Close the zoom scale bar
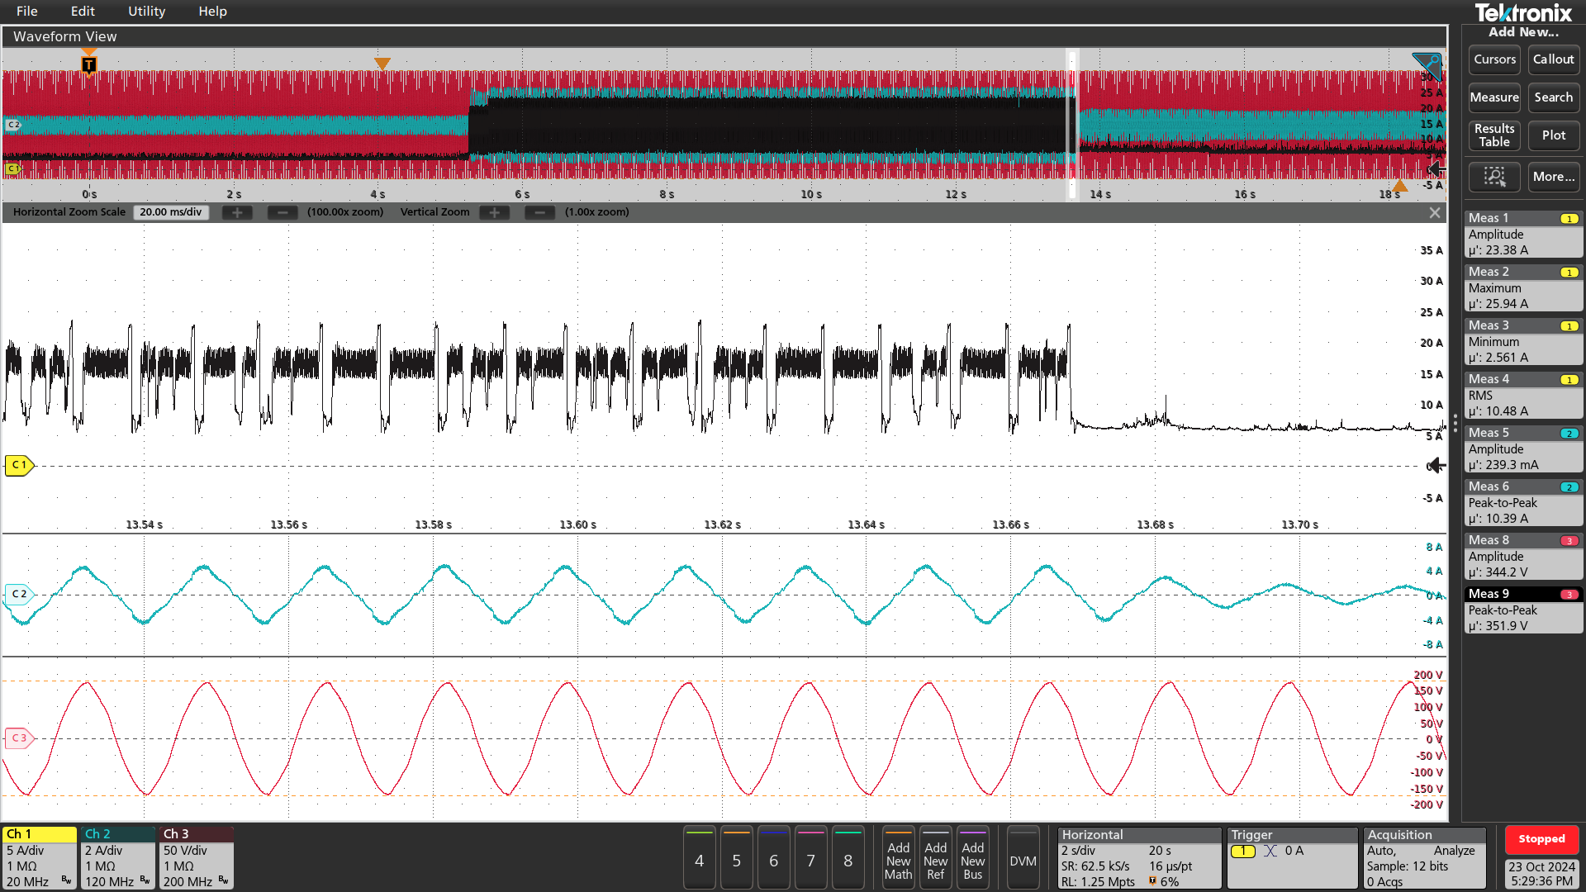 coord(1435,212)
